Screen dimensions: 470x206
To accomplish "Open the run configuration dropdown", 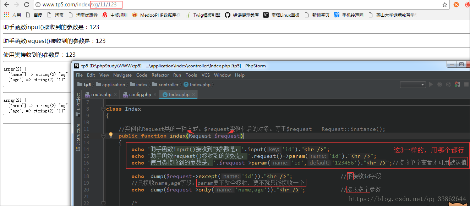I will pyautogui.click(x=413, y=84).
